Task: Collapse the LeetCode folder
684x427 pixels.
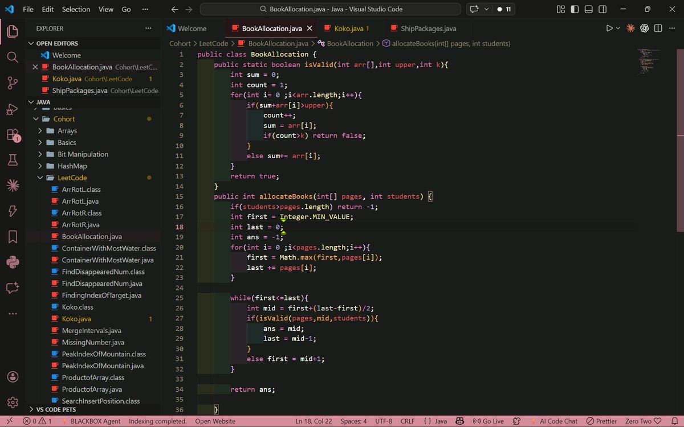Action: (72, 178)
